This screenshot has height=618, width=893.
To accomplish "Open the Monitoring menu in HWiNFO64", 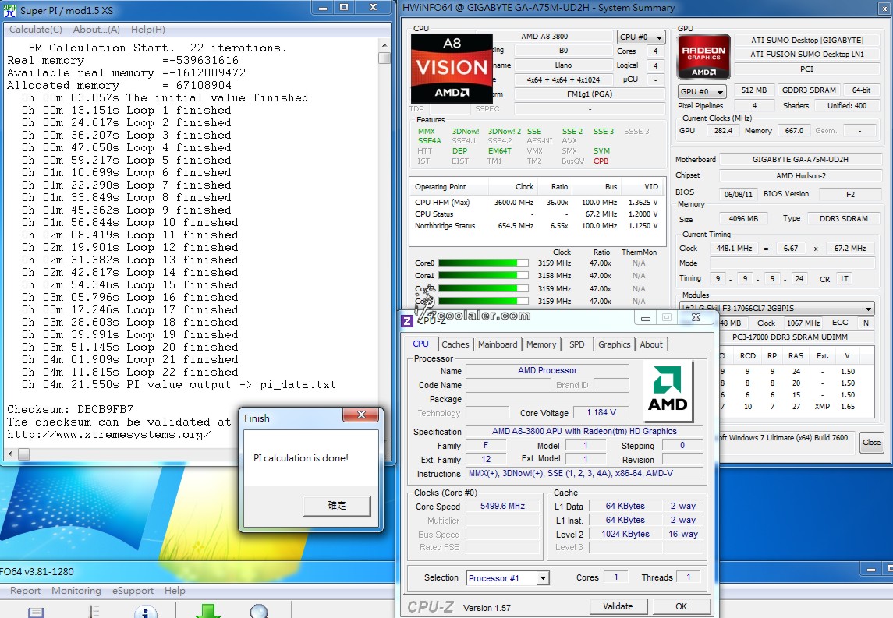I will click(76, 591).
